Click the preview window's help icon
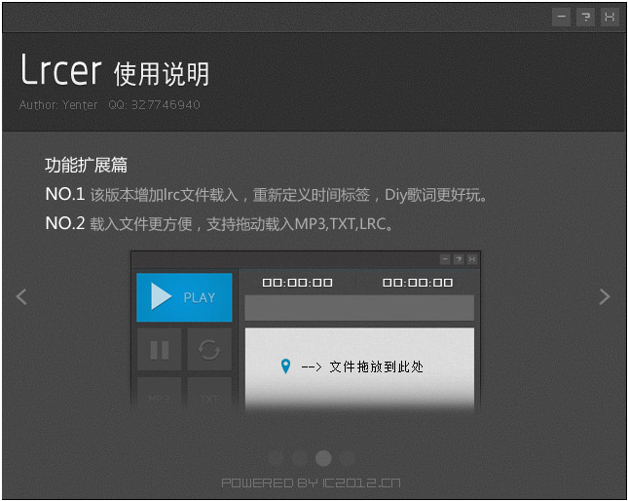 click(x=459, y=259)
